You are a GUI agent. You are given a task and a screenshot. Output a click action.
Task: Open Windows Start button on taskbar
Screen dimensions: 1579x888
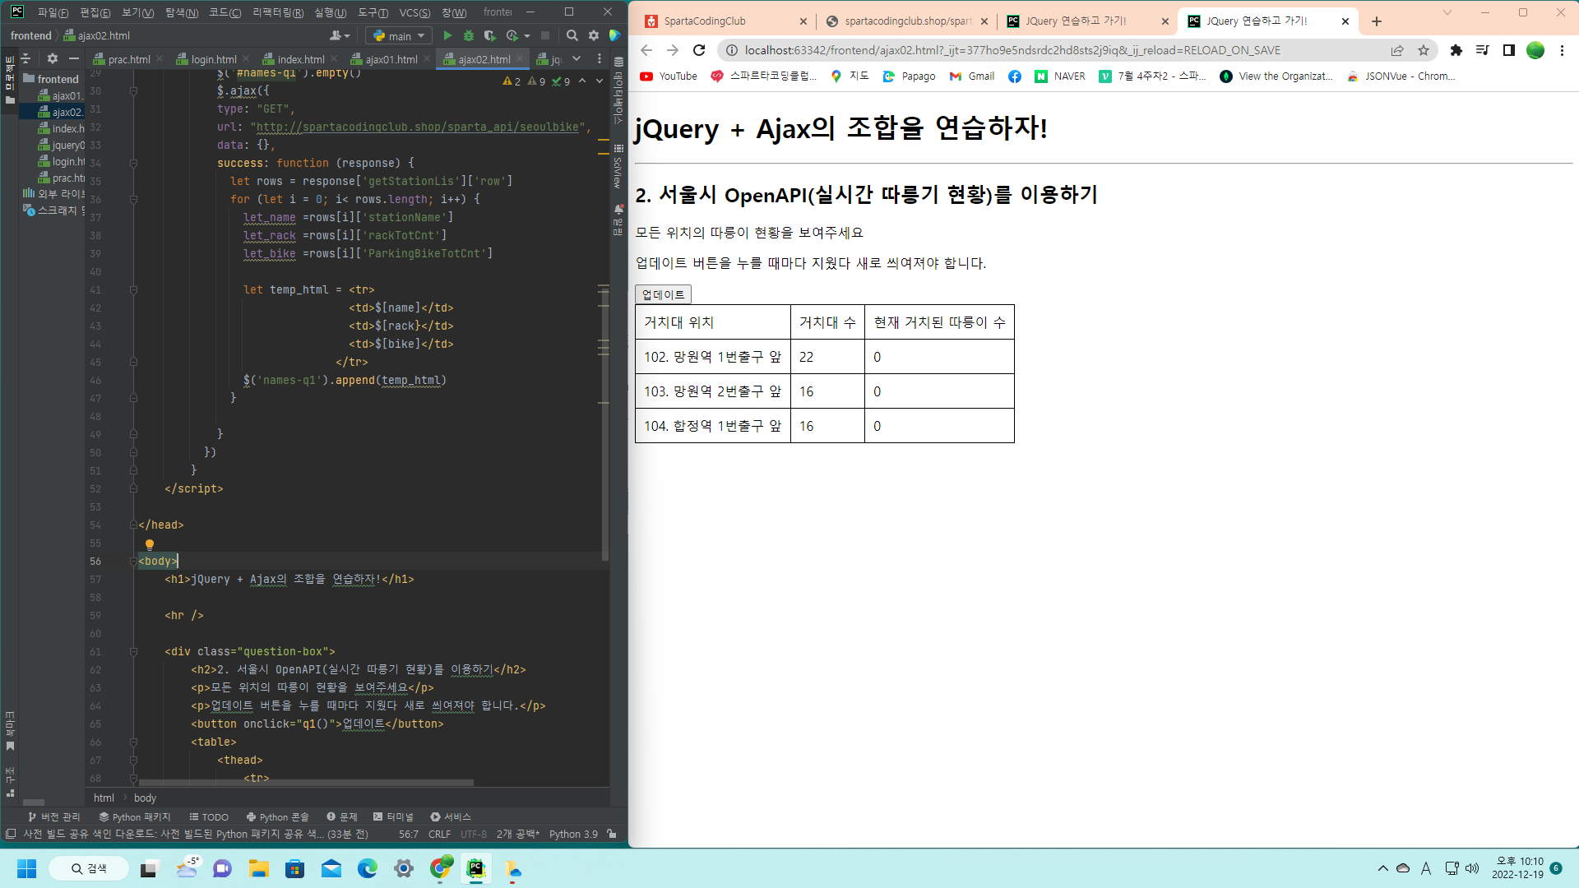coord(26,868)
